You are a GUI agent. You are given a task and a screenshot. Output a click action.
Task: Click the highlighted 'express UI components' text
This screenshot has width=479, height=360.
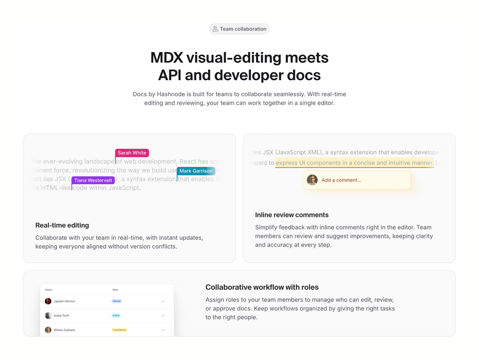pyautogui.click(x=354, y=163)
